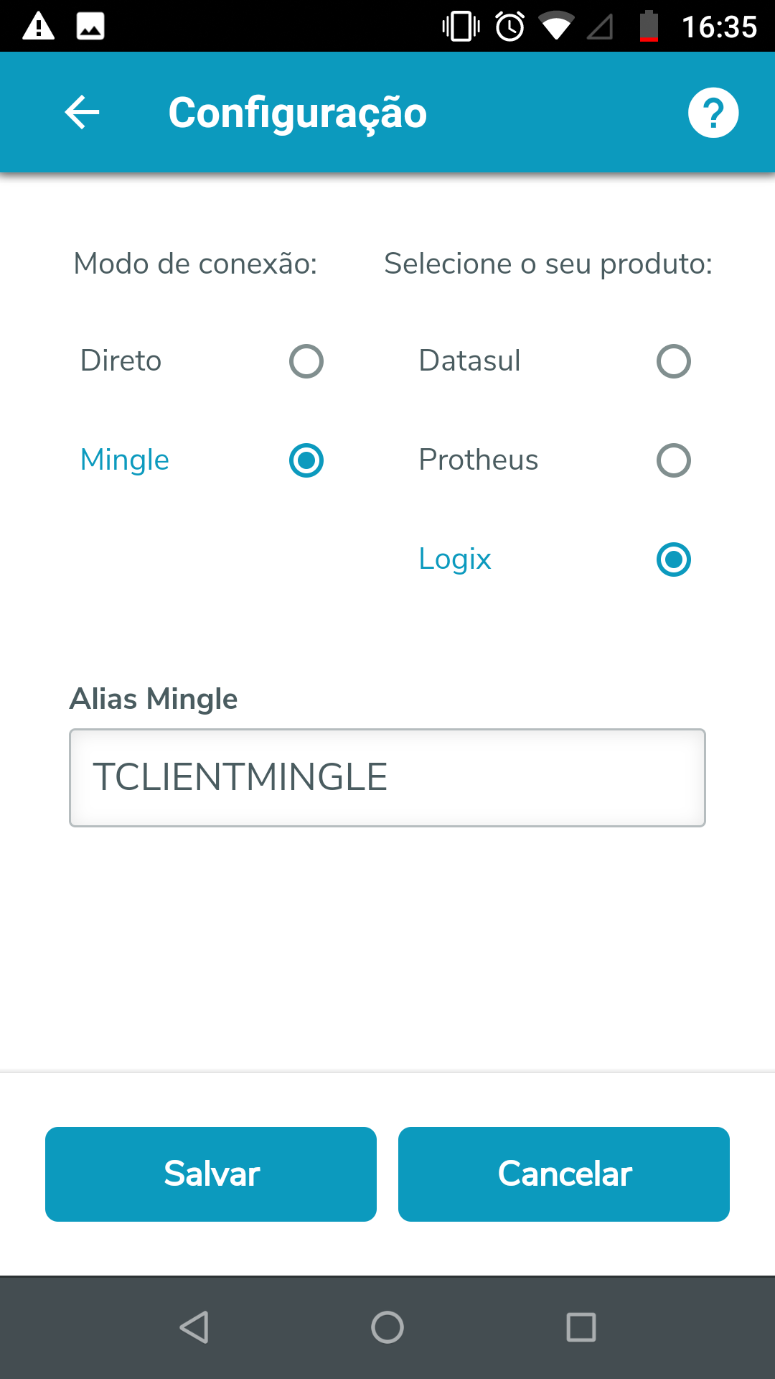775x1379 pixels.
Task: Click the Cancelar button
Action: click(x=564, y=1174)
